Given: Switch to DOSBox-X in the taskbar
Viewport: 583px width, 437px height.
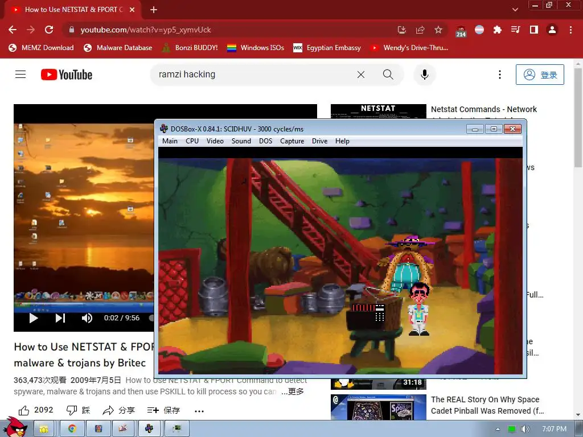Looking at the screenshot, I should point(149,429).
